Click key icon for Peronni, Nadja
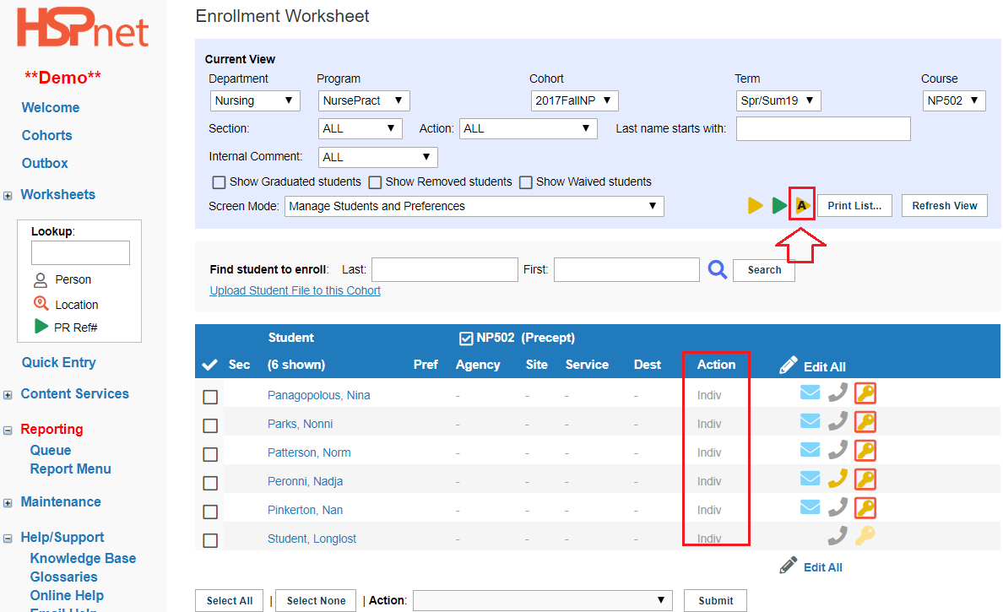Image resolution: width=1003 pixels, height=612 pixels. [865, 479]
